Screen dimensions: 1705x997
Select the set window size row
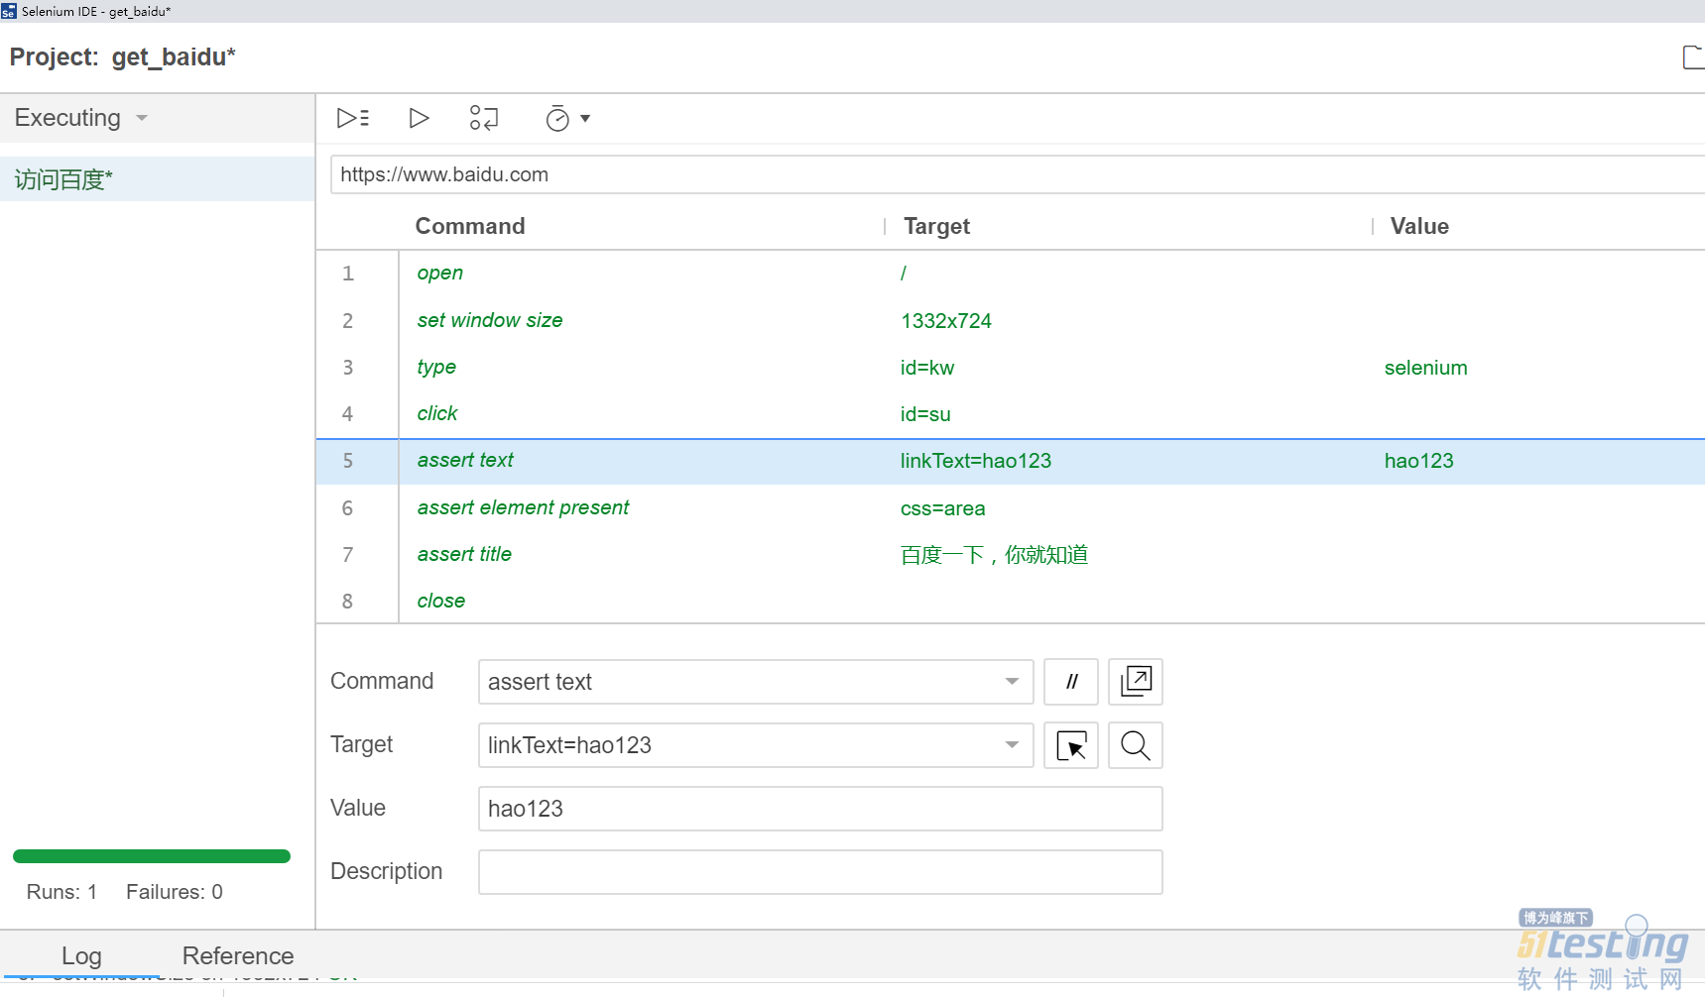[x=1011, y=321]
